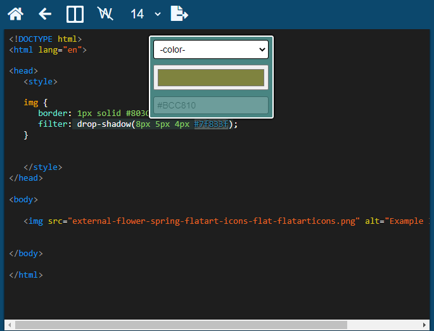
Task: Click the 'filter' property text
Action: [x=53, y=124]
